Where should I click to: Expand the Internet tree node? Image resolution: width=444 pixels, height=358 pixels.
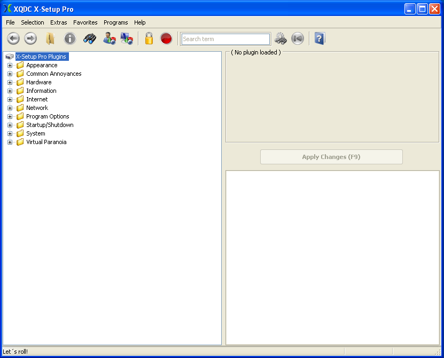[x=10, y=99]
